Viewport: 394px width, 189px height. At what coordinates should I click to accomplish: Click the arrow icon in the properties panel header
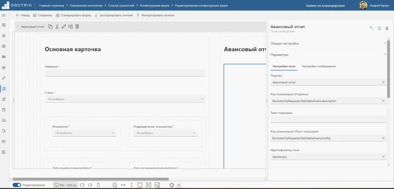coord(372,28)
